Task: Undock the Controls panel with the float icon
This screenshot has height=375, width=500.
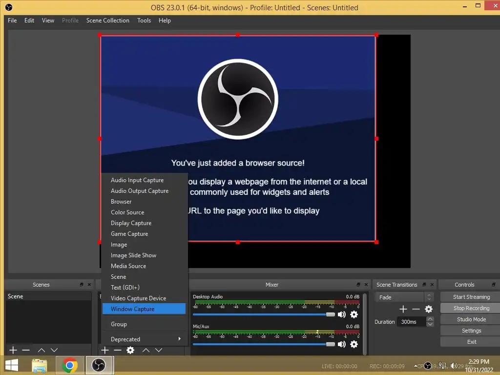Action: pos(494,285)
